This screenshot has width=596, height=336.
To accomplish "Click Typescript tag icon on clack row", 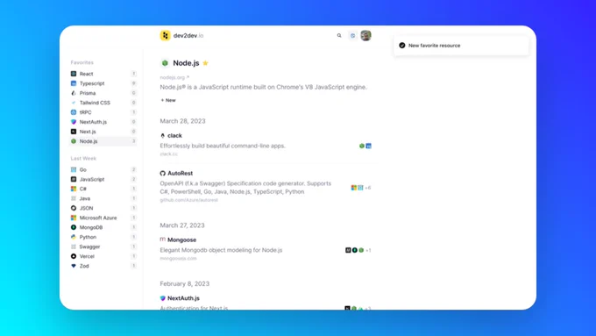I will [x=368, y=146].
